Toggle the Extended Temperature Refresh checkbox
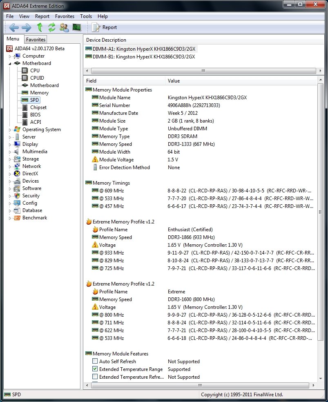328x402 pixels. 95,377
